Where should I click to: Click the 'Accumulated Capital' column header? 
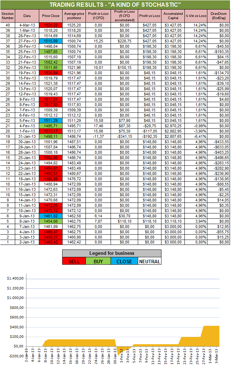173,16
